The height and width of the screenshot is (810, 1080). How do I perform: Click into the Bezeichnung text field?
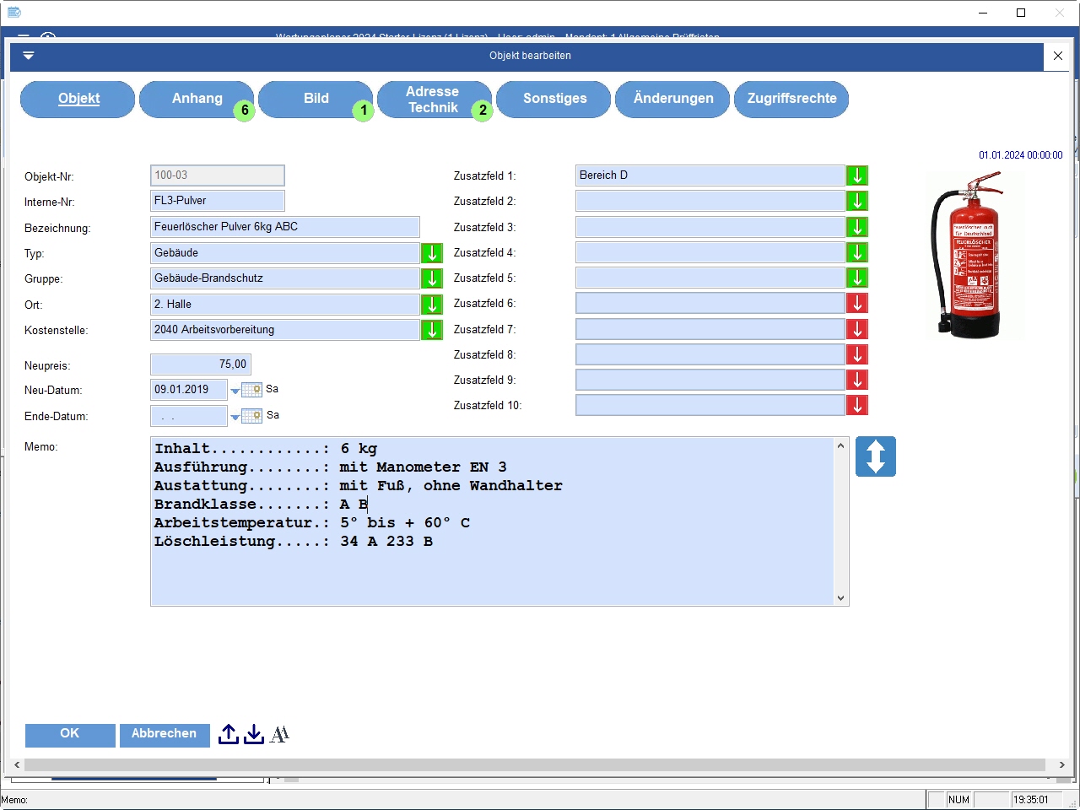tap(284, 227)
